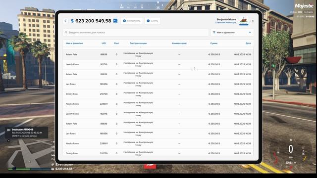317x178 pixels.
Task: Sort by the Ранг column header
Action: pos(116,43)
